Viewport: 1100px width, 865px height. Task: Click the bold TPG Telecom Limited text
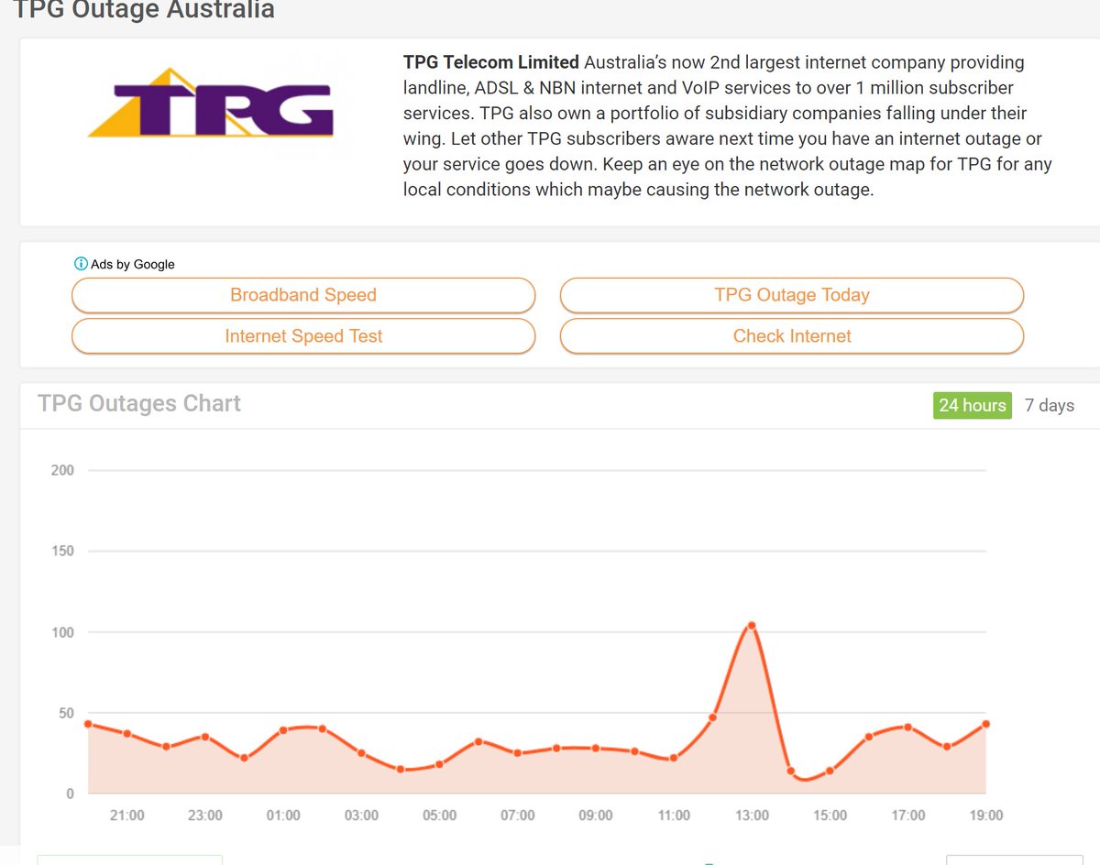[x=491, y=62]
